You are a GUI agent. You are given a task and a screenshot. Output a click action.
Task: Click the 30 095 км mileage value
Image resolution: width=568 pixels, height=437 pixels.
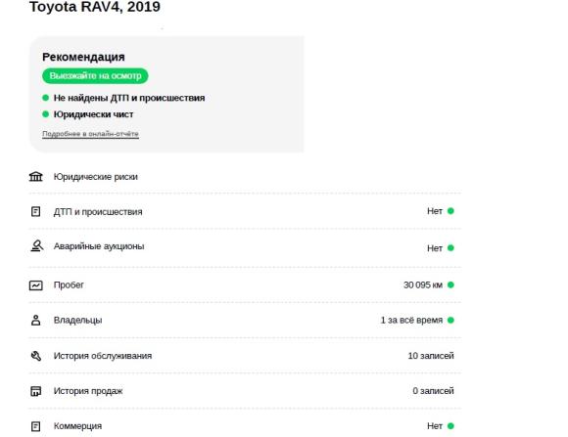423,285
